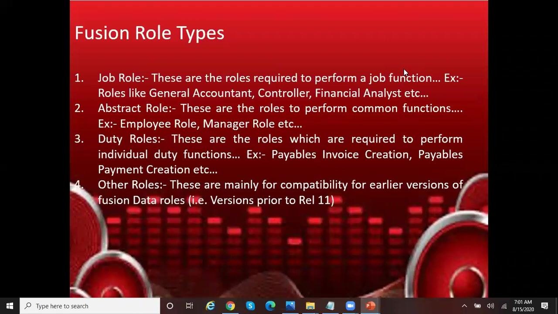The image size is (558, 314).
Task: Open the Photos app on the taskbar
Action: [x=290, y=306]
